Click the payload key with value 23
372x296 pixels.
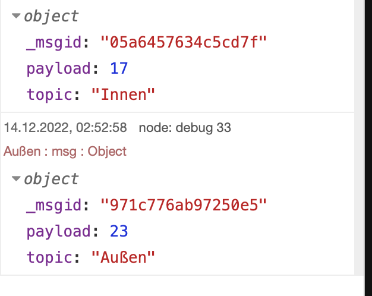[58, 231]
